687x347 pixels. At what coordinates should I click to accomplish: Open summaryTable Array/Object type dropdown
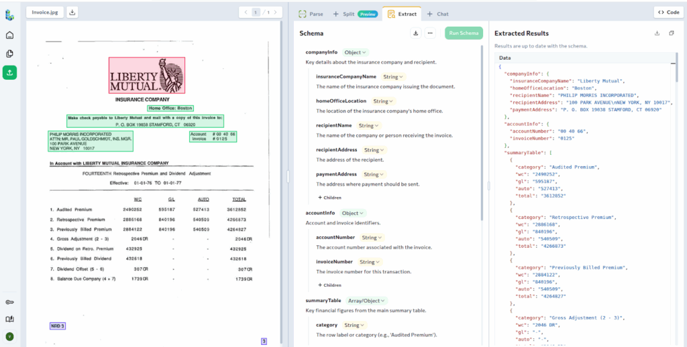click(x=366, y=301)
